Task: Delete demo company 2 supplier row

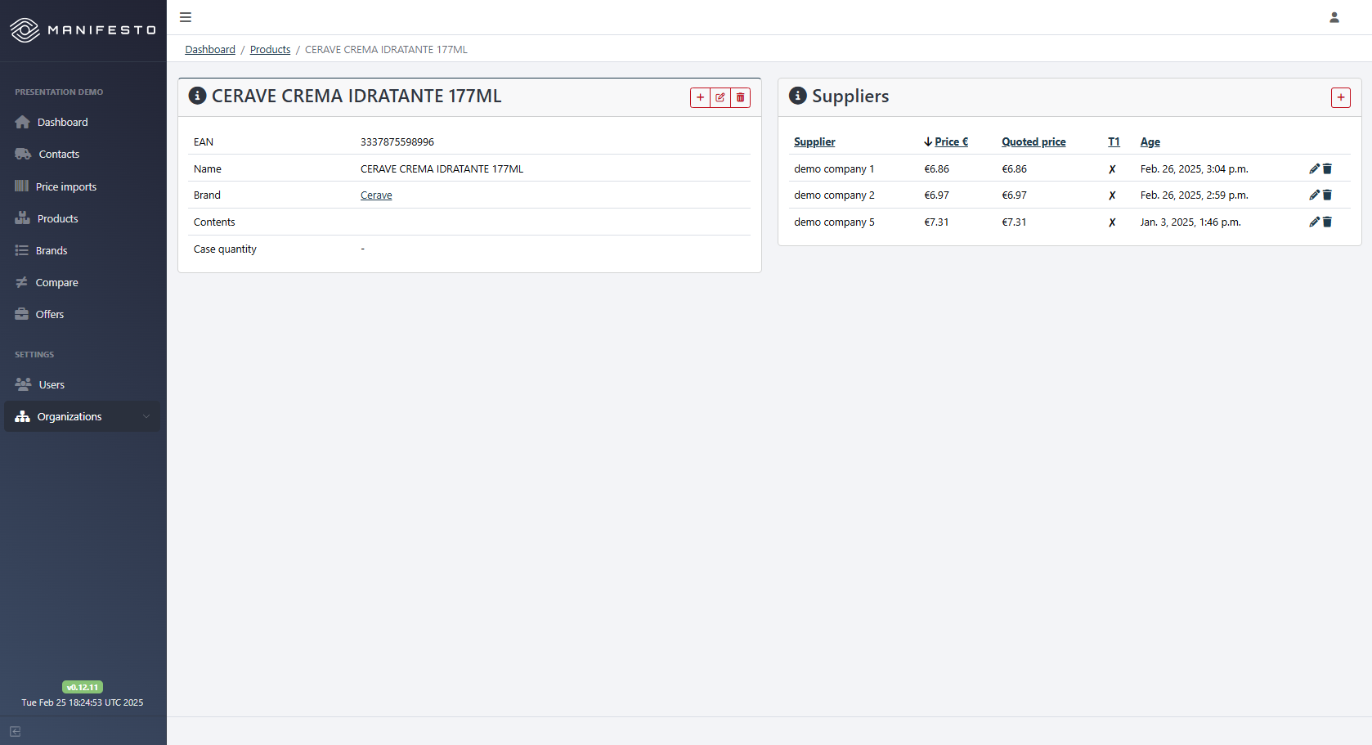Action: click(1327, 195)
